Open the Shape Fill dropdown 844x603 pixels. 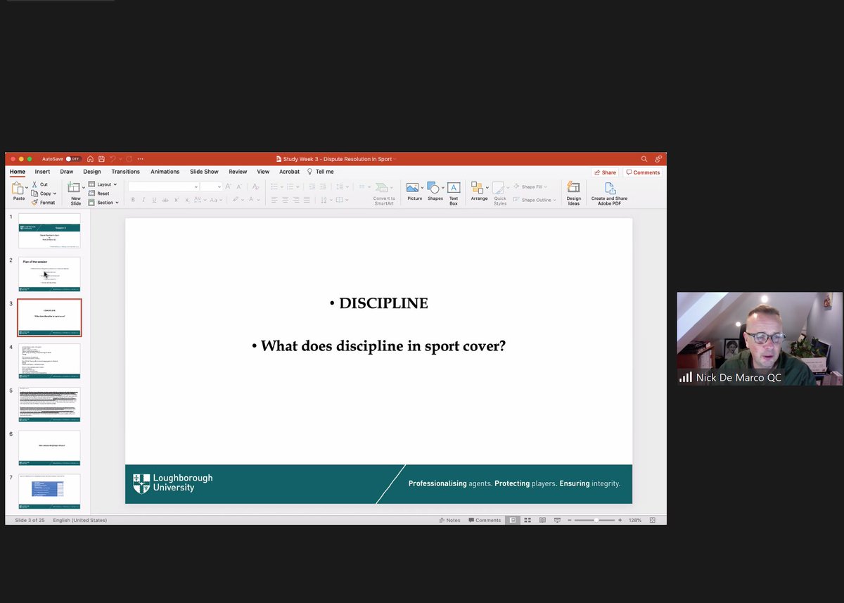tap(530, 186)
